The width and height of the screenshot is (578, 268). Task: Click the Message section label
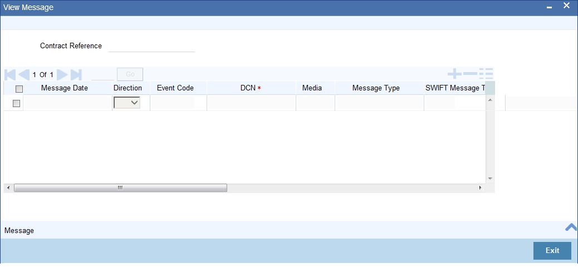(19, 231)
